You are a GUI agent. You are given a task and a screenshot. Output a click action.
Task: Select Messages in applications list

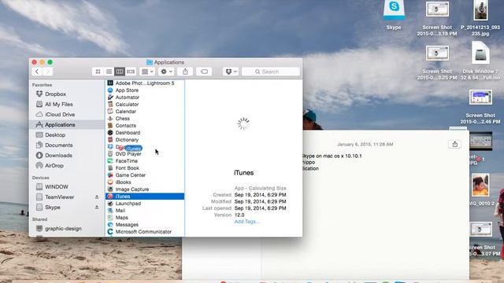pos(145,225)
